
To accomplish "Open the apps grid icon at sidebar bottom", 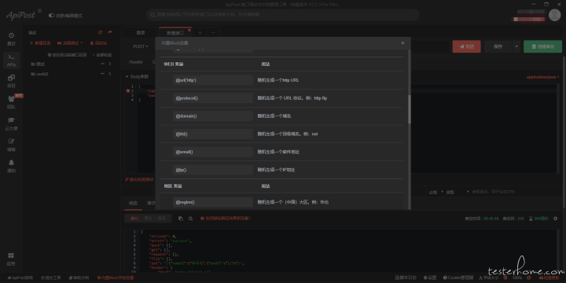I will pyautogui.click(x=11, y=255).
